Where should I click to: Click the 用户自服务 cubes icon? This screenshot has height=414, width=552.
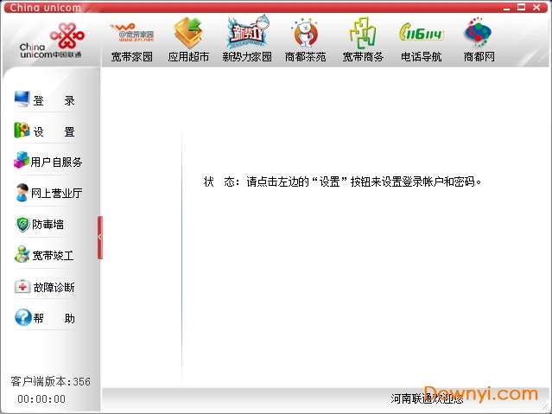click(x=22, y=160)
